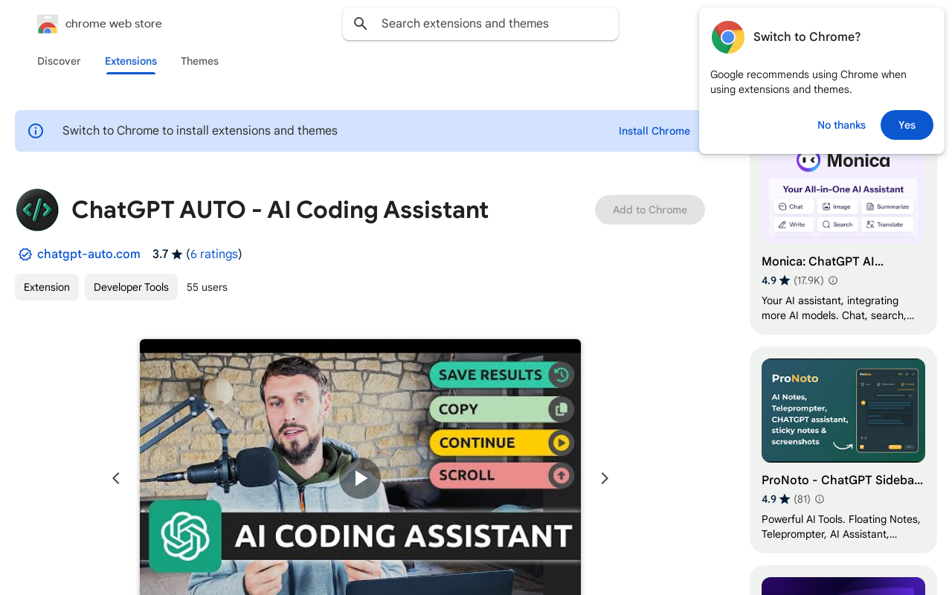Click the Search extensions and themes field
The height and width of the screenshot is (595, 952).
[491, 24]
